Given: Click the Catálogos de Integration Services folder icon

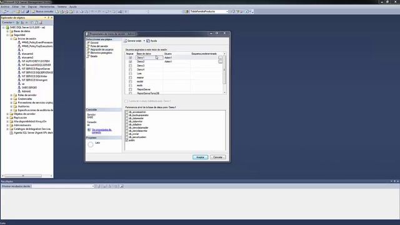Looking at the screenshot, I should tap(11, 129).
